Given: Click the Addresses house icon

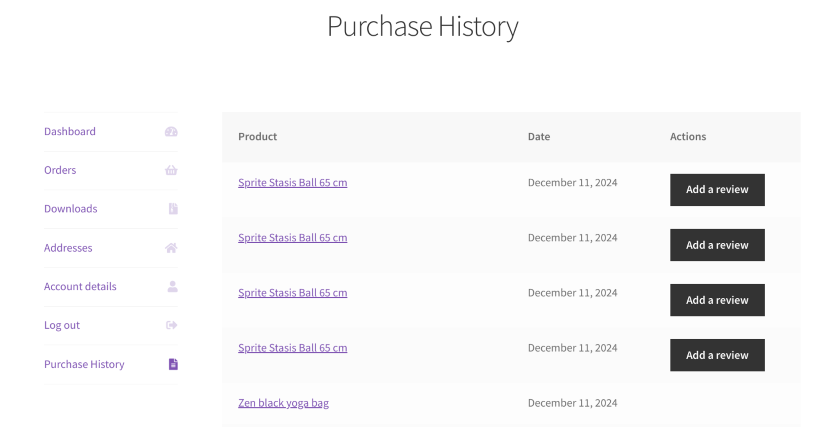Looking at the screenshot, I should pos(171,248).
